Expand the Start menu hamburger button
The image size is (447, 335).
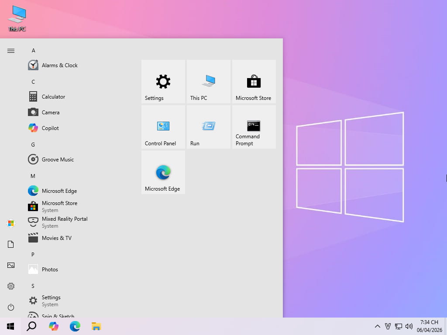[11, 51]
